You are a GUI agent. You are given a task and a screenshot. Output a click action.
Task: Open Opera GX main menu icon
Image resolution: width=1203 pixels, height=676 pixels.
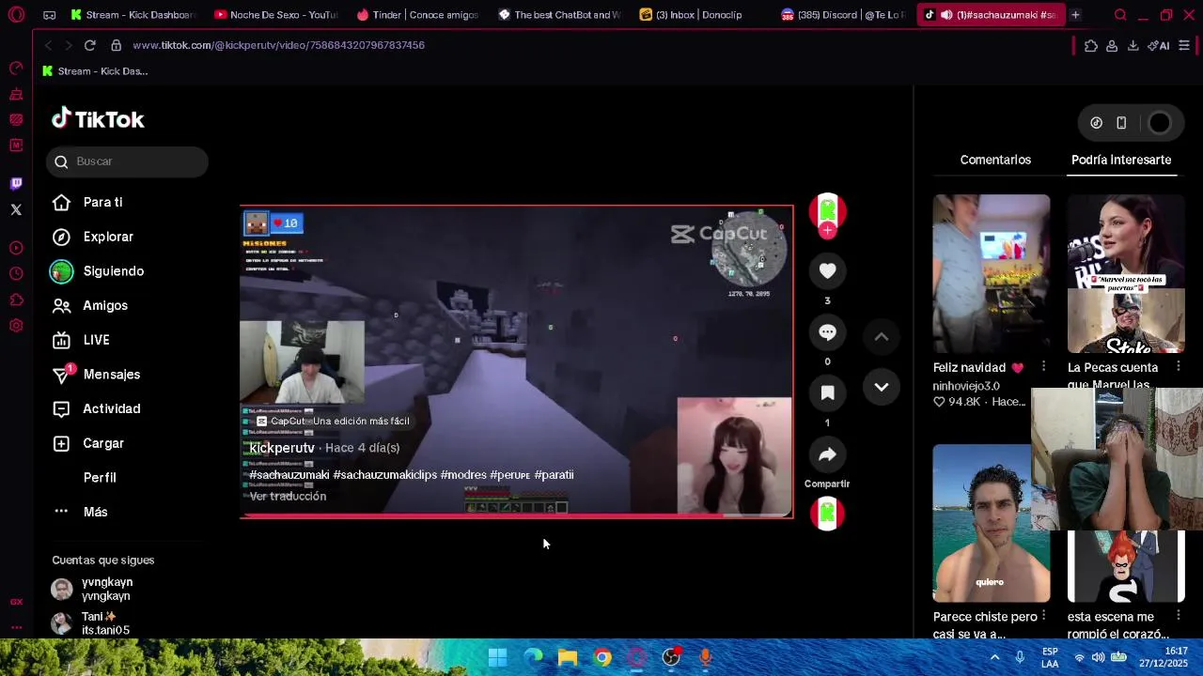click(16, 15)
